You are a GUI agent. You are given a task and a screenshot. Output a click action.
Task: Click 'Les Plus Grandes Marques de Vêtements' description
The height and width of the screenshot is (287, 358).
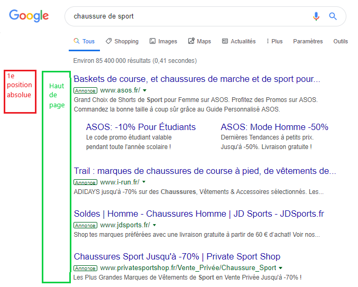pyautogui.click(x=187, y=277)
